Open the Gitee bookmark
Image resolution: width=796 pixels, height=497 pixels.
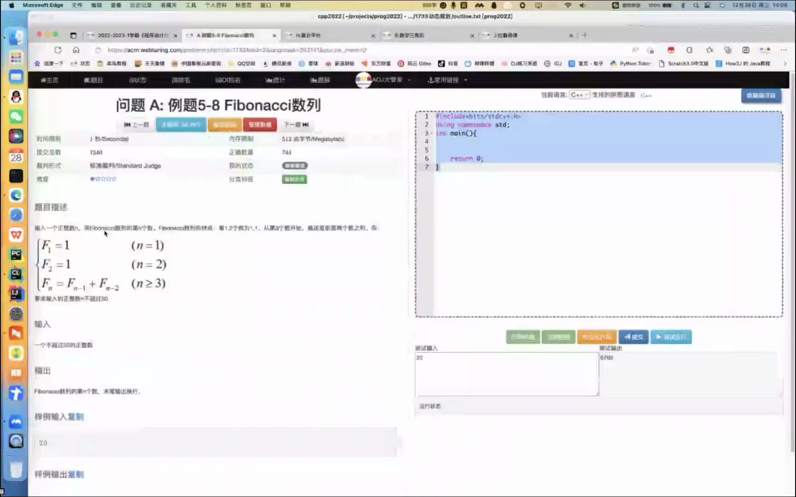414,64
